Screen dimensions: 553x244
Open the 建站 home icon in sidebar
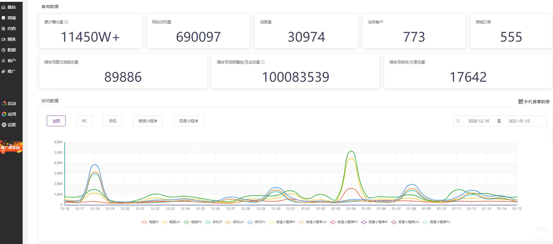click(x=4, y=7)
